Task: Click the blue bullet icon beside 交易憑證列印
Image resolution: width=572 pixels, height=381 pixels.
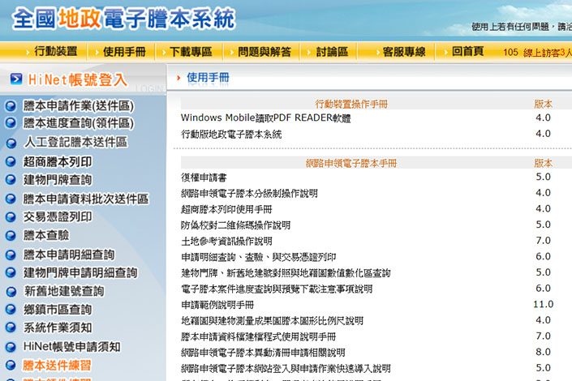Action: 11,217
